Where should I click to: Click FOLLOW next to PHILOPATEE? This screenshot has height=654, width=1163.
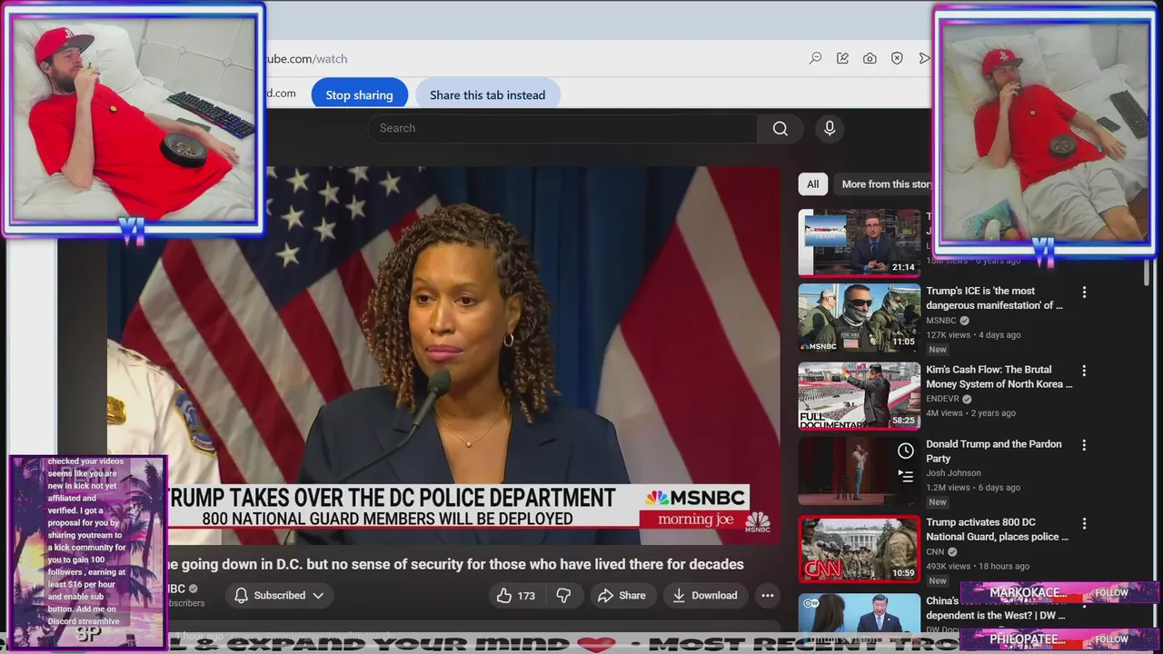[1111, 639]
